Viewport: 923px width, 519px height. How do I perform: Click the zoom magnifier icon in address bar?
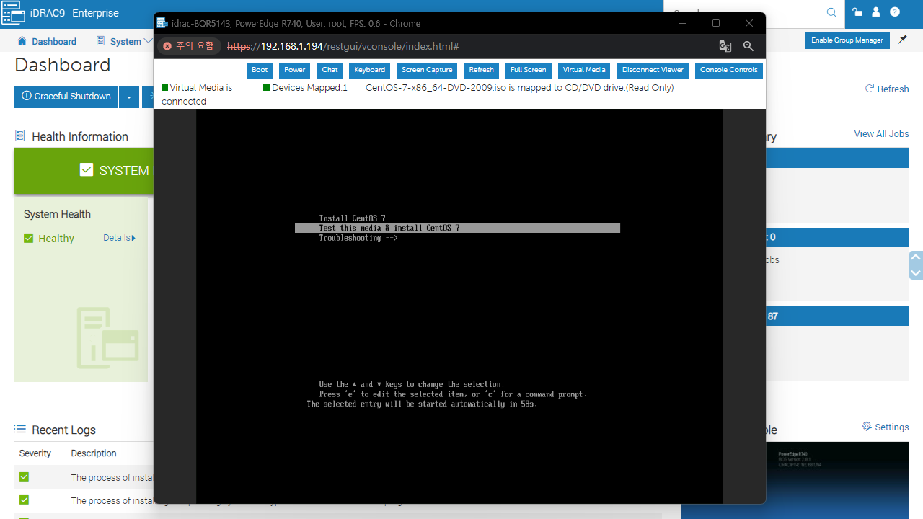[x=748, y=46]
